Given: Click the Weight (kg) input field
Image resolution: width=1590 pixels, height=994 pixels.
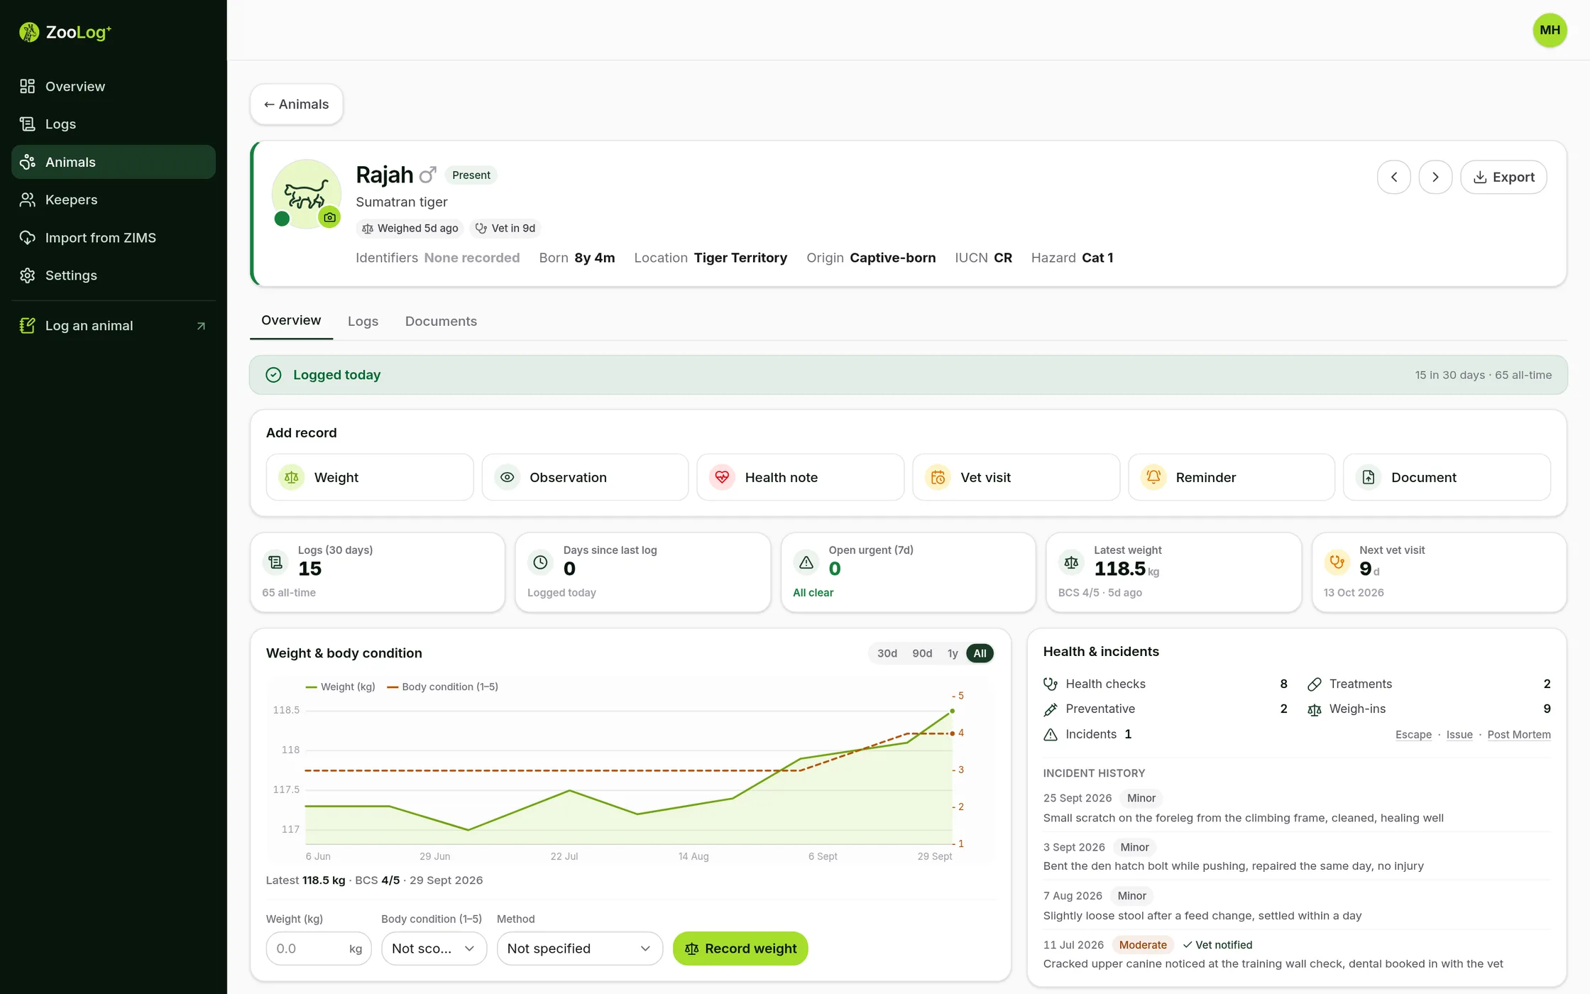Looking at the screenshot, I should [x=319, y=949].
